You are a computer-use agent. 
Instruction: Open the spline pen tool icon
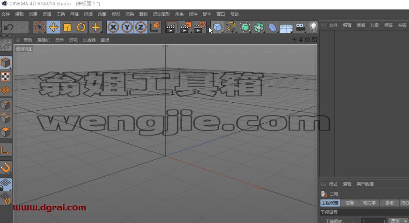(231, 27)
